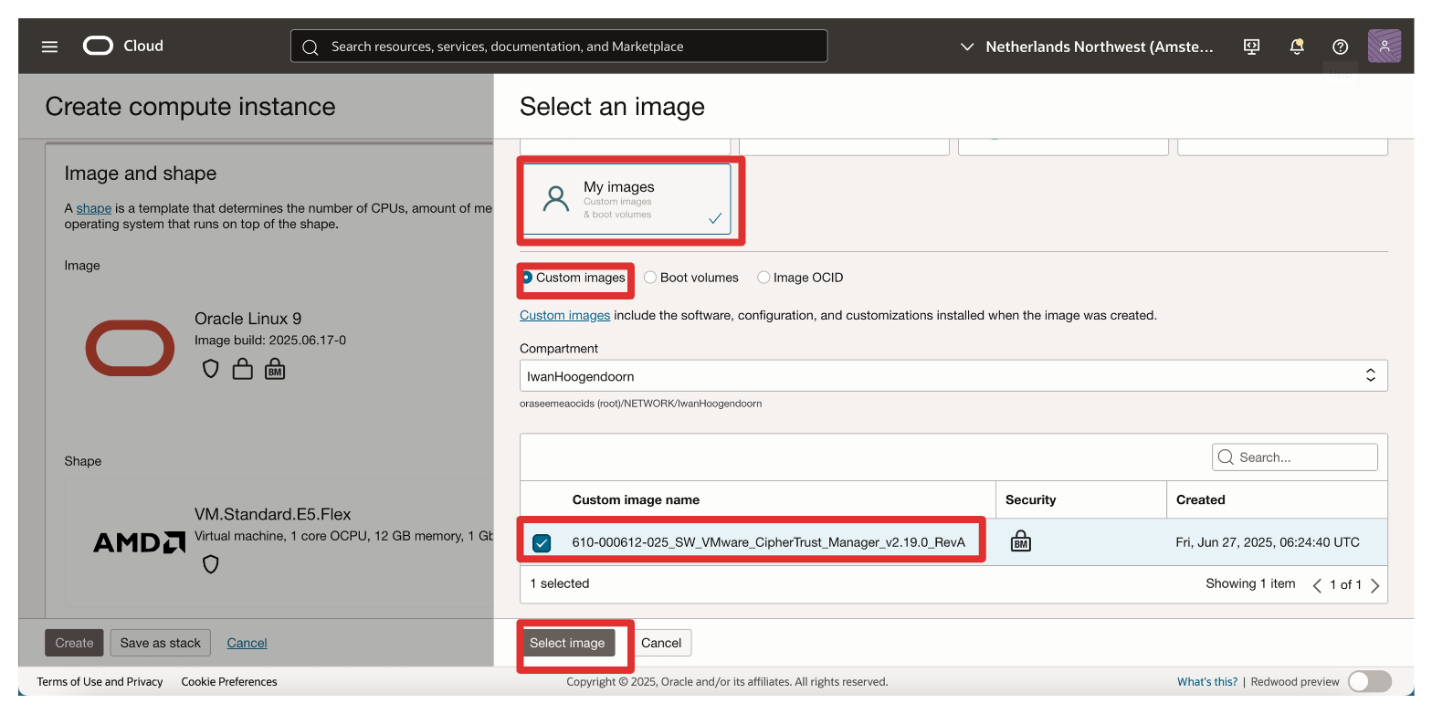
Task: Open the Custom images documentation link
Action: tap(564, 315)
